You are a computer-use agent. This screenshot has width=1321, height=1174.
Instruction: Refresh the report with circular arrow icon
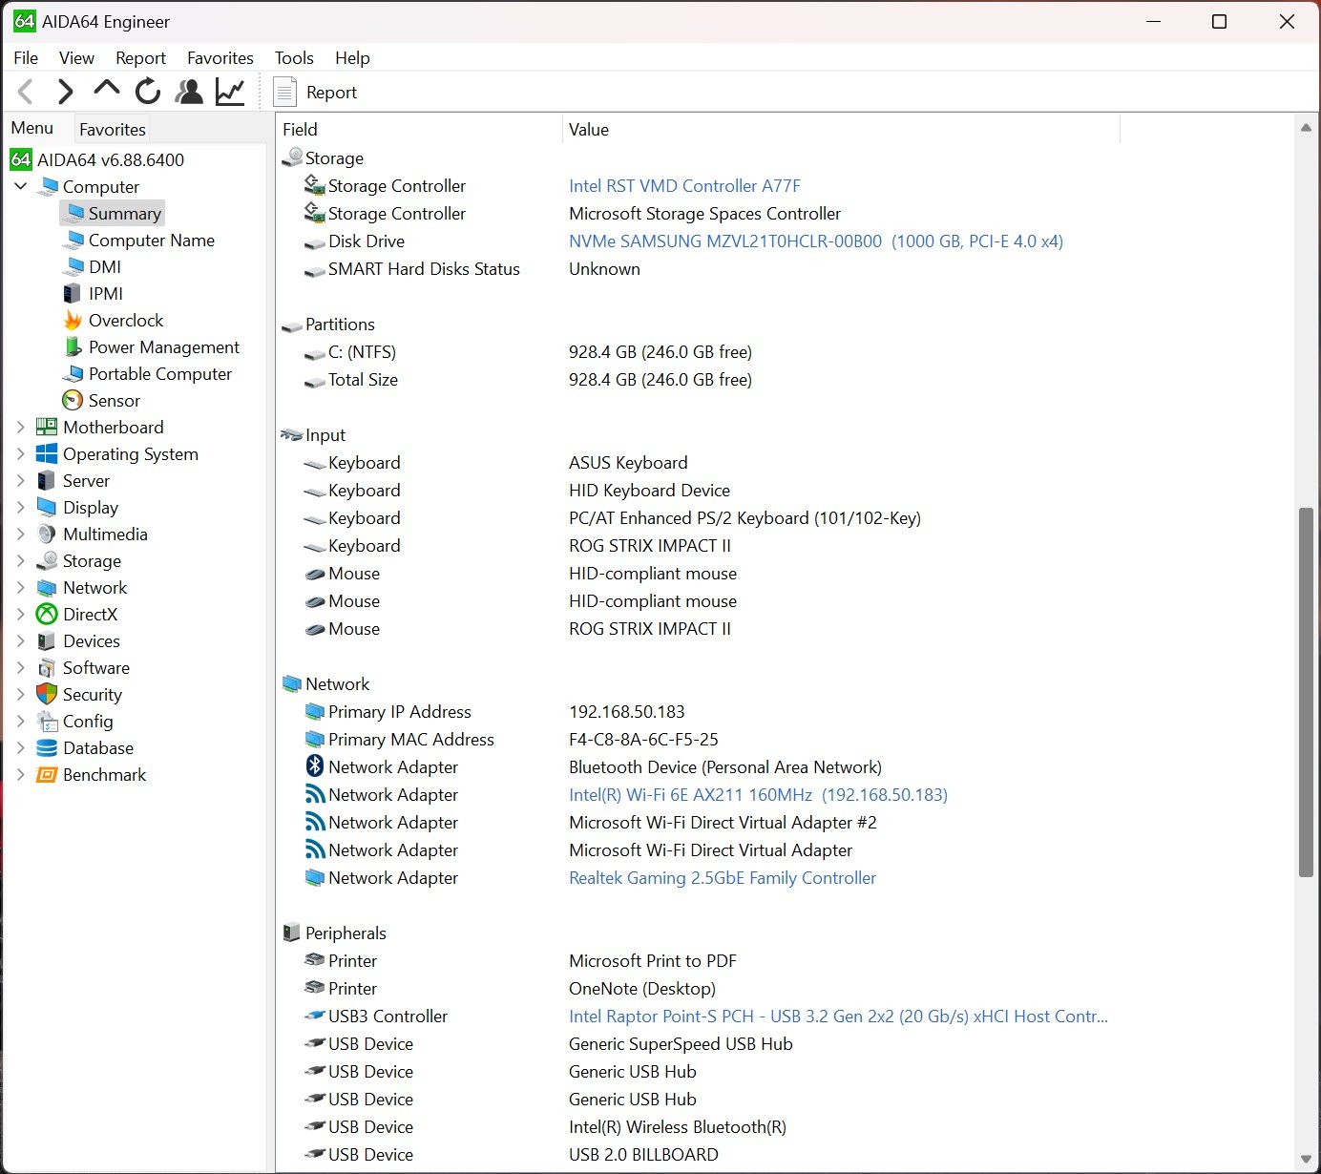click(x=148, y=92)
